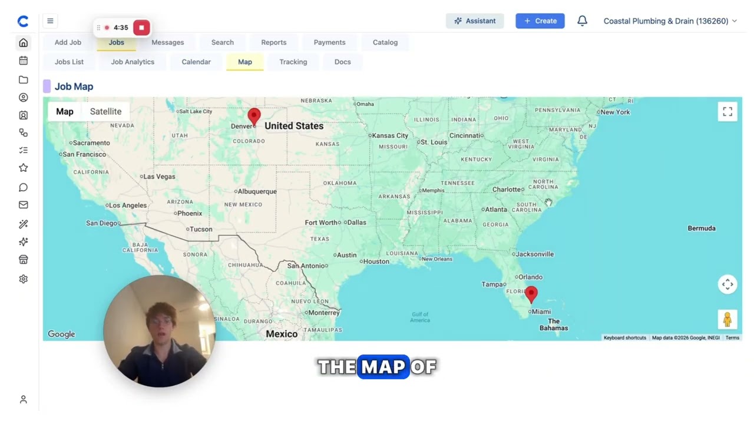Select the Florida job pin
The width and height of the screenshot is (754, 424).
[x=531, y=294]
